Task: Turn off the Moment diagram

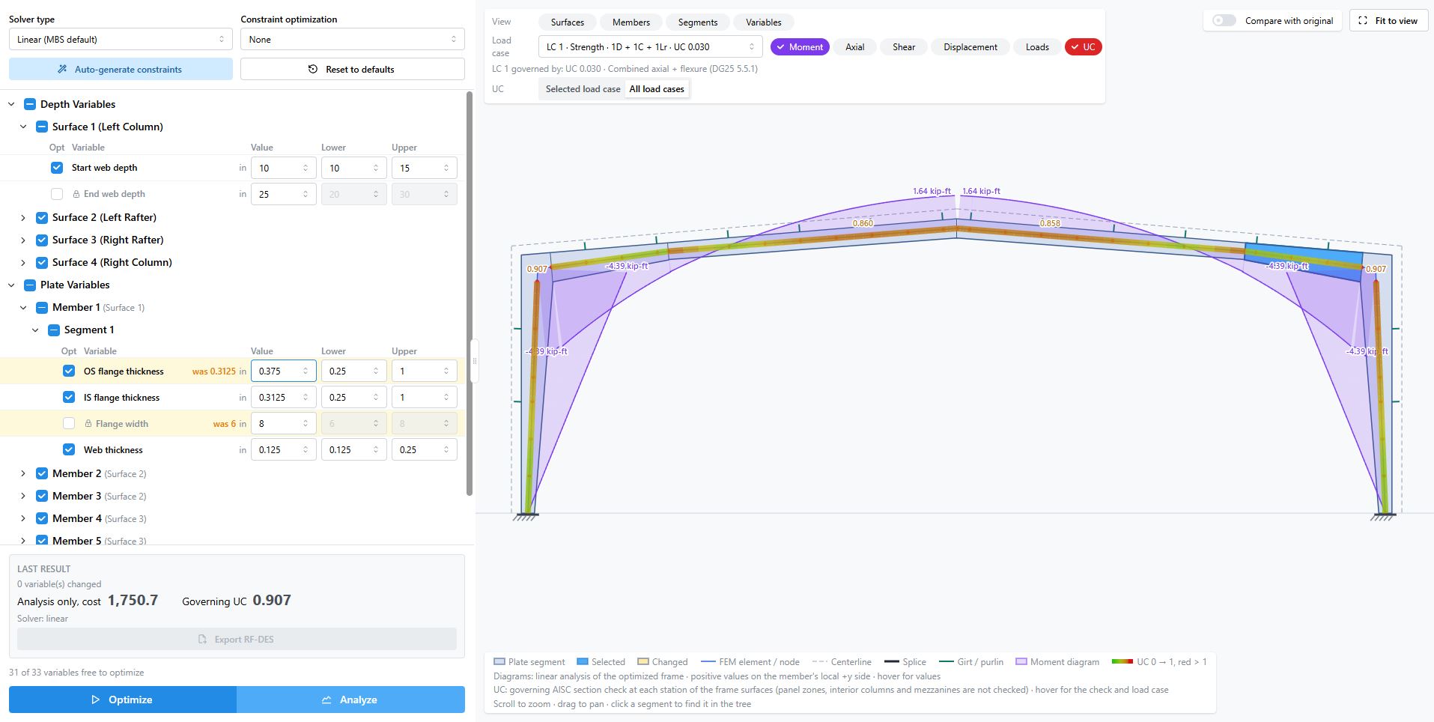Action: (x=799, y=46)
